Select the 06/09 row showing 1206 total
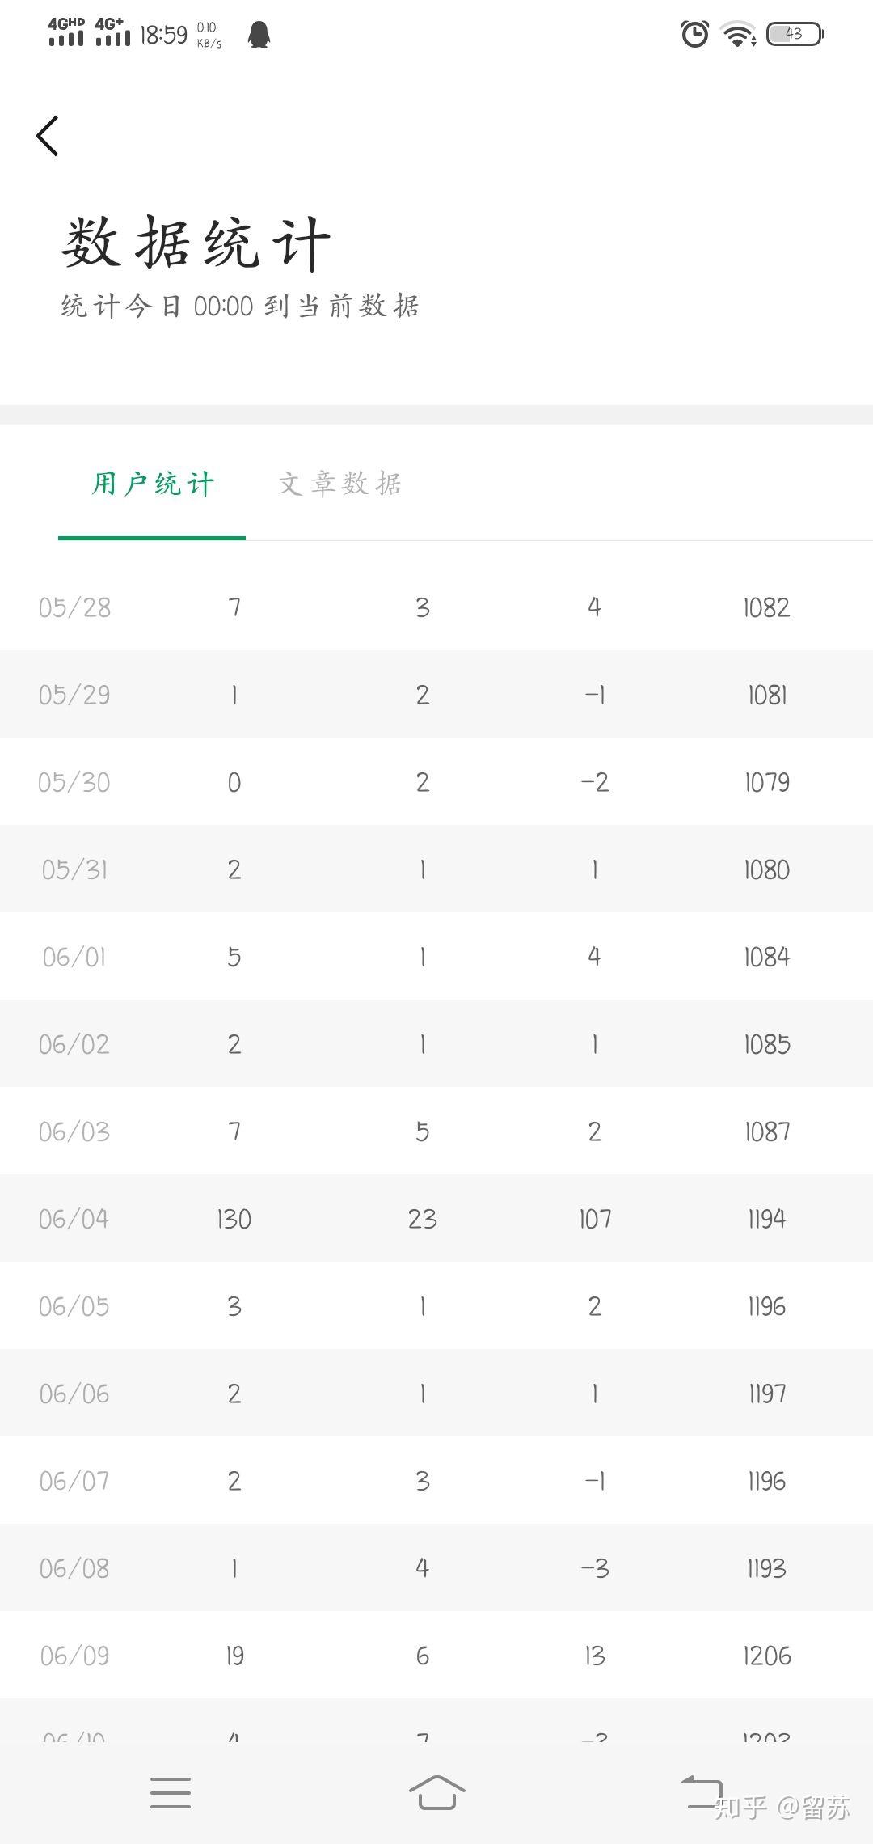 (x=436, y=1655)
